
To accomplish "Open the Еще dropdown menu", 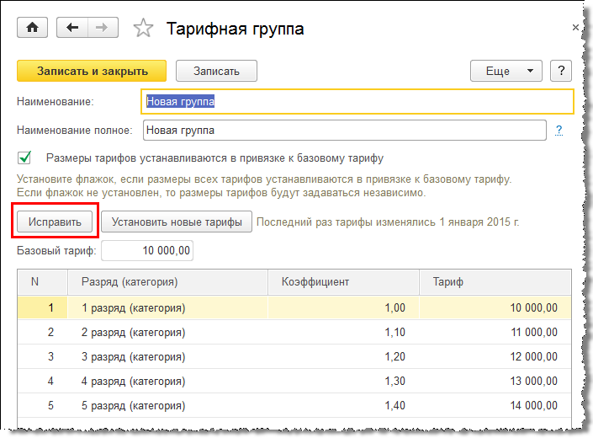I will (x=506, y=72).
